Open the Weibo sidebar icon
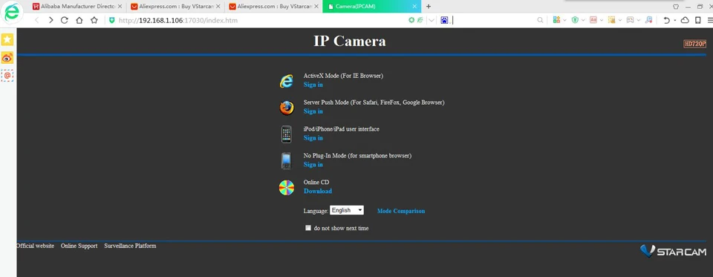Viewport: 713px width, 277px height. (7, 58)
